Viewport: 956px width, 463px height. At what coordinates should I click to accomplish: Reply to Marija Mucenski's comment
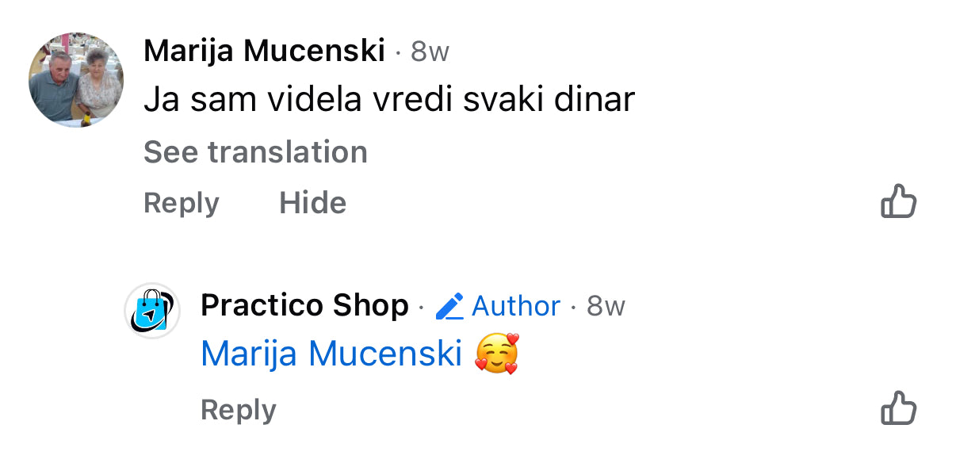181,203
